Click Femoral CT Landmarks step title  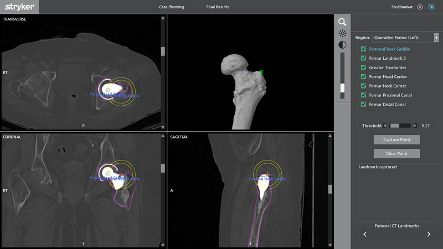click(x=396, y=226)
